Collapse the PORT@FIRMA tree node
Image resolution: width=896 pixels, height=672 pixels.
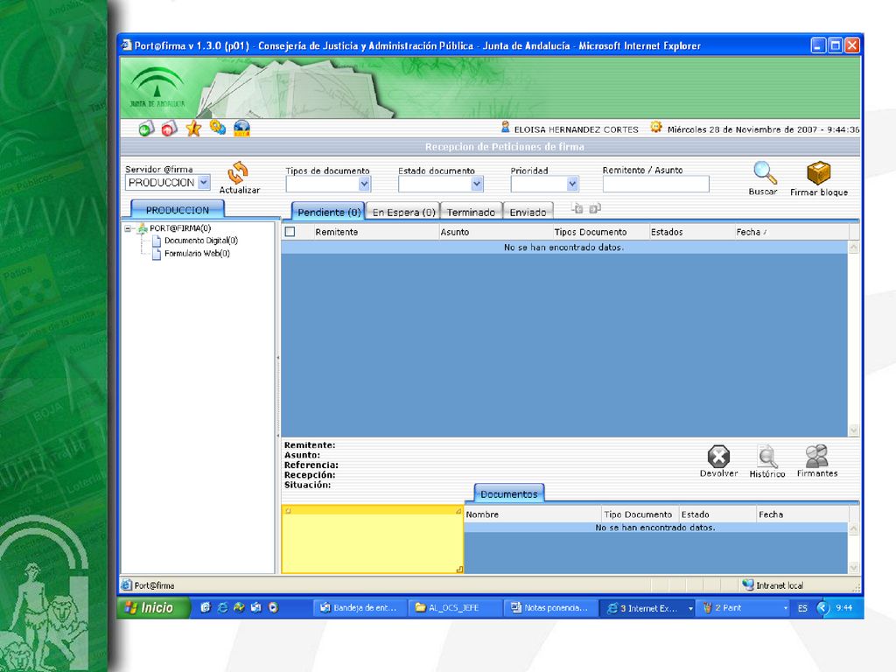click(x=129, y=228)
